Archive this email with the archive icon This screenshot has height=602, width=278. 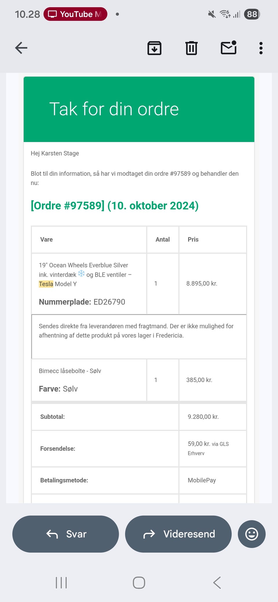click(x=154, y=48)
